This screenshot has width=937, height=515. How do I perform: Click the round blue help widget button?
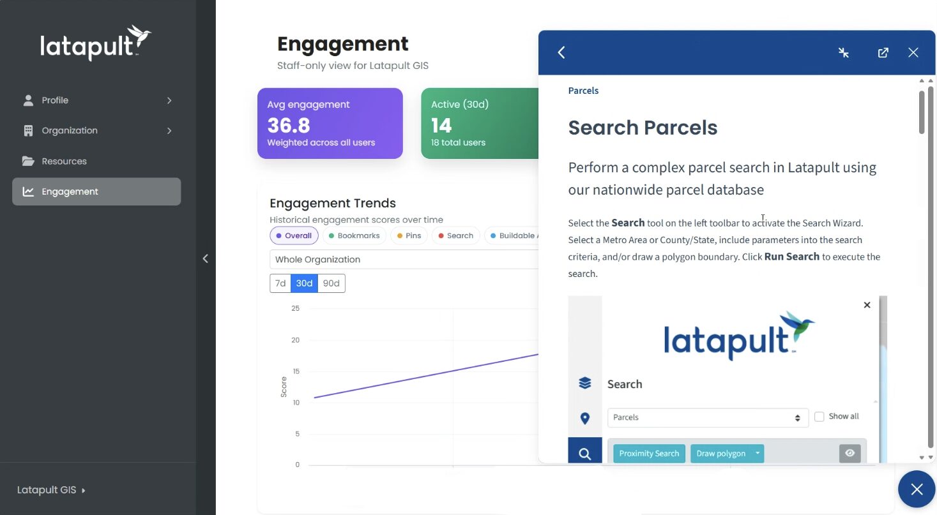coord(917,489)
